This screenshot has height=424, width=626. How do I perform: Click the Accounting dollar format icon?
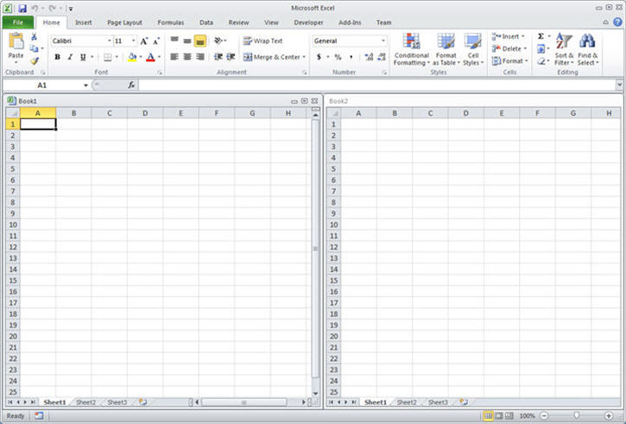319,57
